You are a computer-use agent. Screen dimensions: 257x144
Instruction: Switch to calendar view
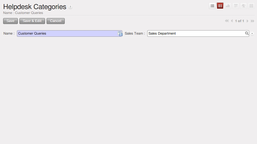236,6
